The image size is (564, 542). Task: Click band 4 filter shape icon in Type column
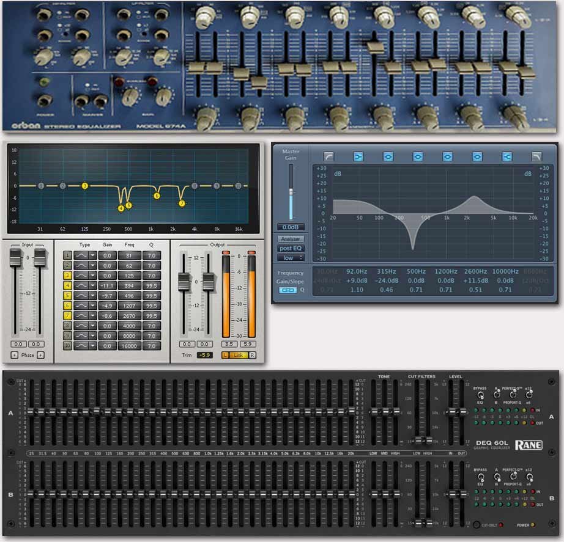[x=81, y=286]
